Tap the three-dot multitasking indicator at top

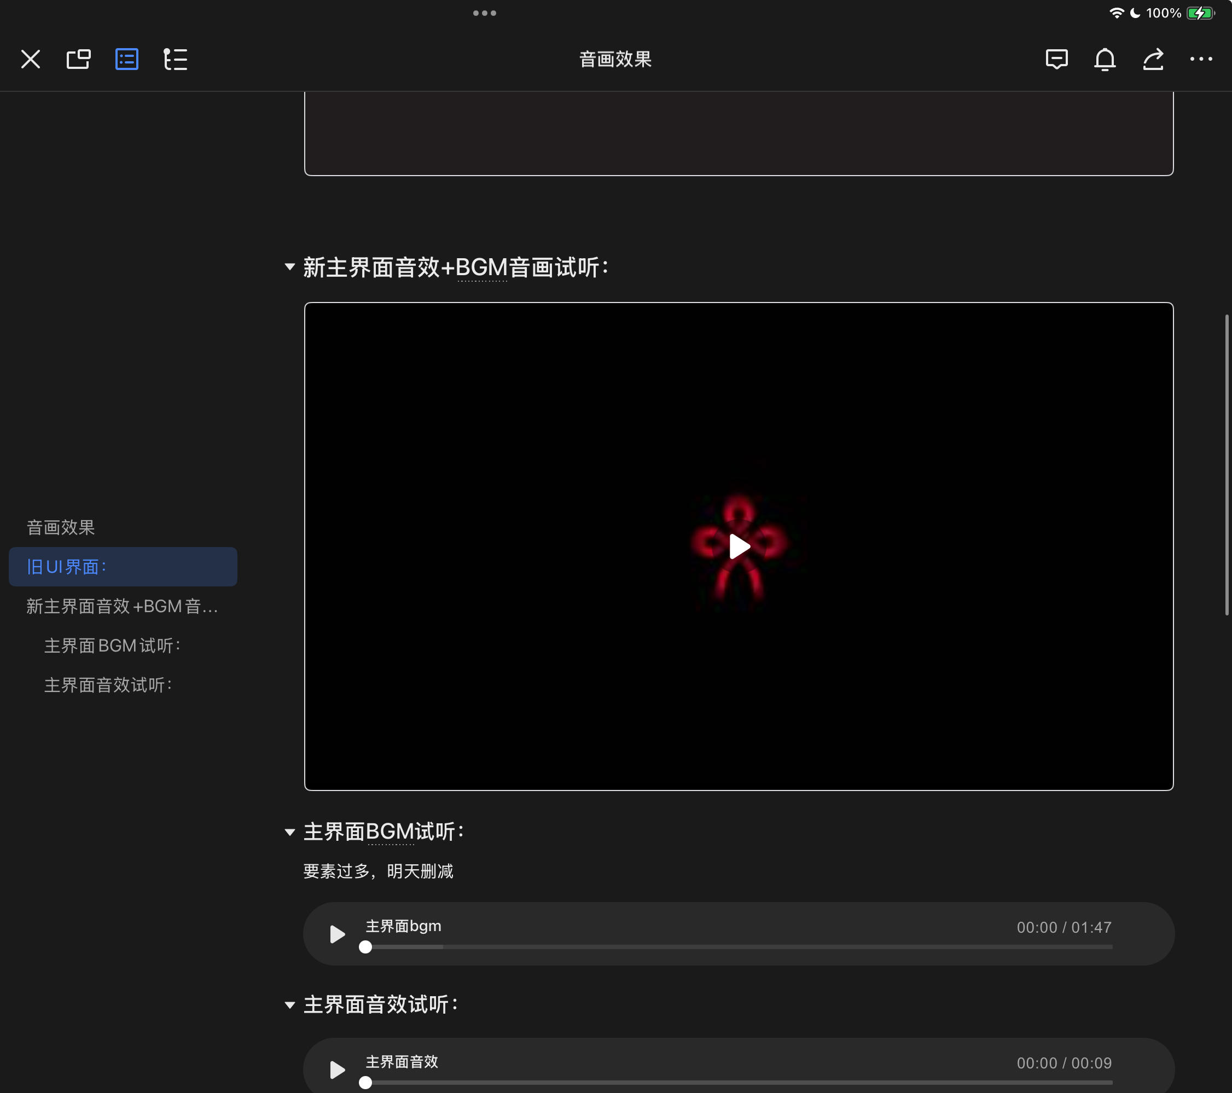click(x=484, y=13)
